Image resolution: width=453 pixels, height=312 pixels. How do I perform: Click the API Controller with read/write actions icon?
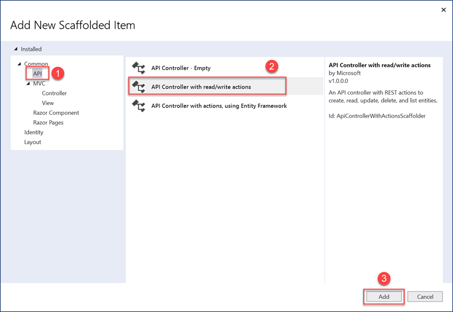click(139, 86)
